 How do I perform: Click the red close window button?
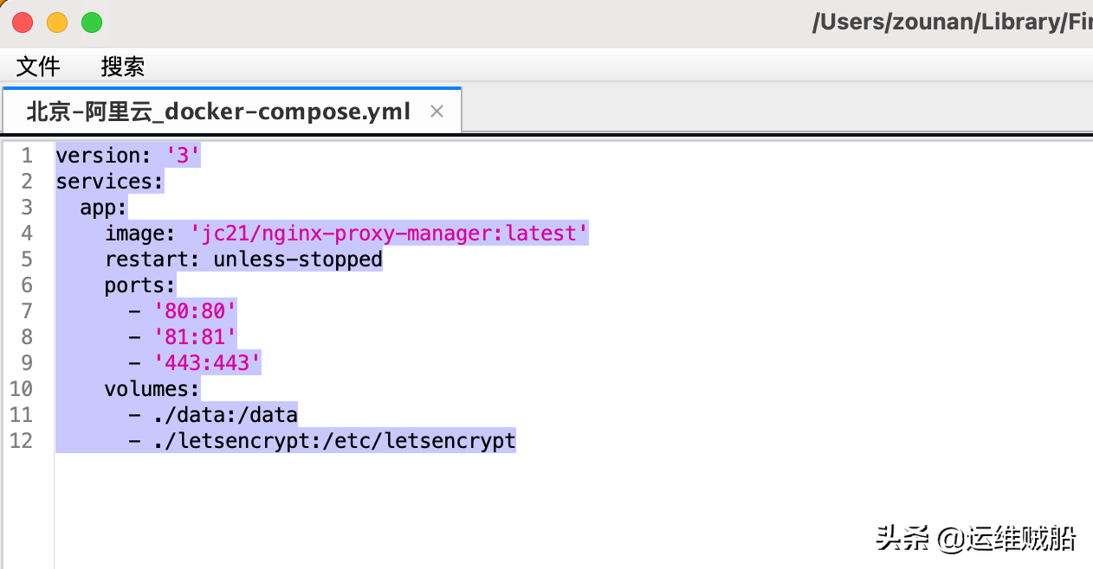point(23,23)
